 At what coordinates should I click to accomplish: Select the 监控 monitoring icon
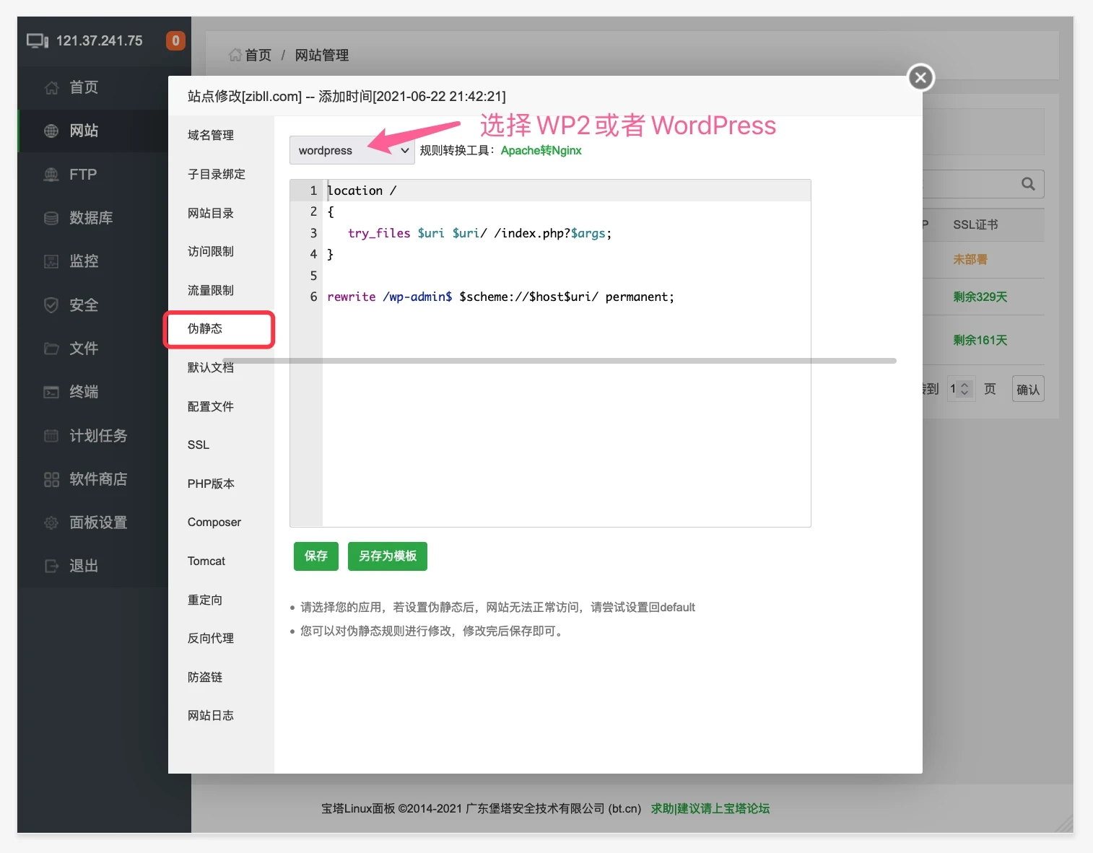[51, 261]
